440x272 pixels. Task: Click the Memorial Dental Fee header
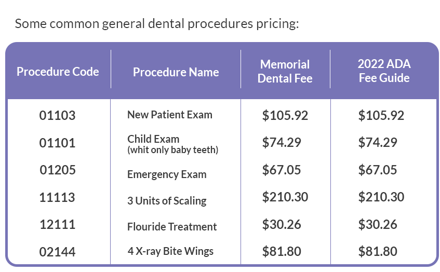(x=285, y=72)
